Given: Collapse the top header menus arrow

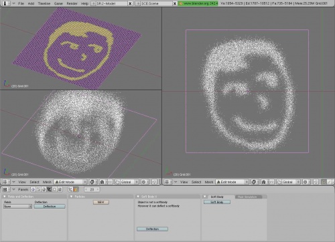Looking at the screenshot, I should (x=13, y=3).
